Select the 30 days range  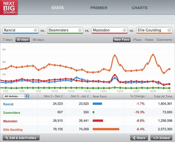tap(22, 40)
